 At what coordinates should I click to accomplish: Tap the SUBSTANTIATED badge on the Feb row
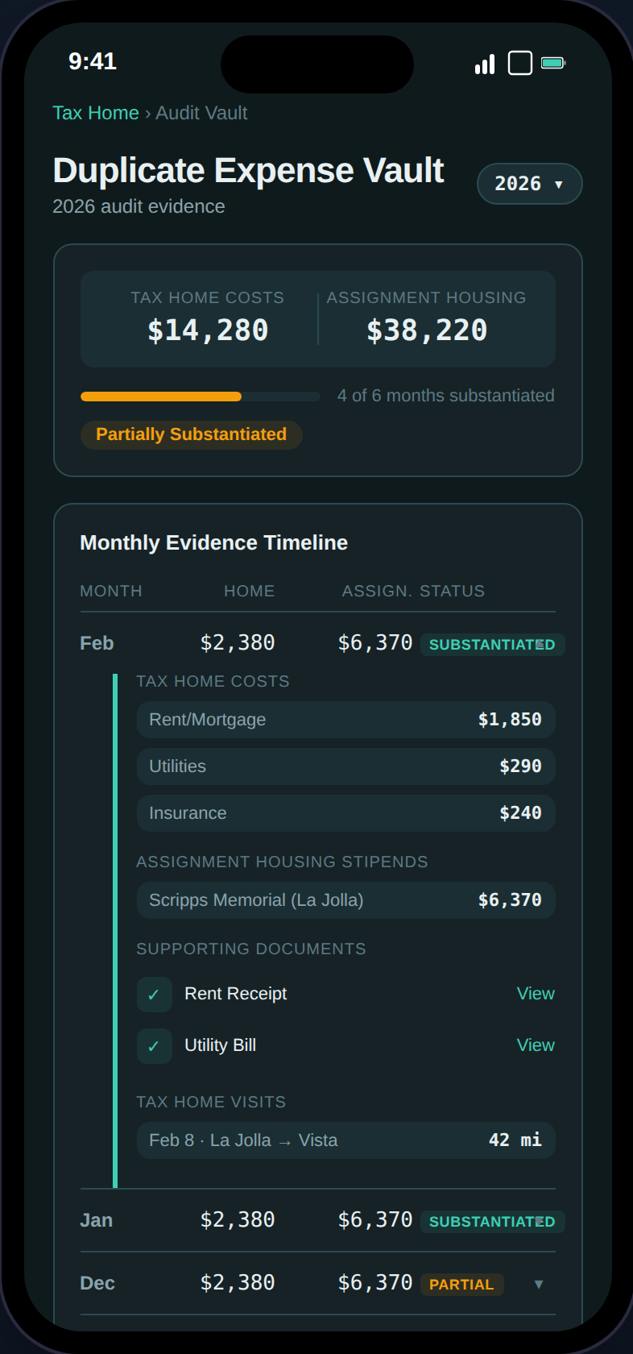[492, 644]
